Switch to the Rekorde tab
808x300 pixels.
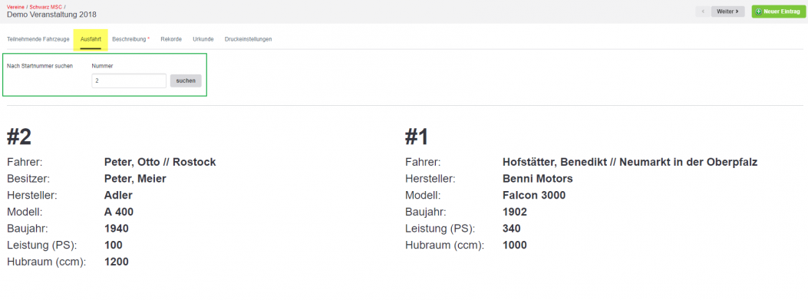coord(171,39)
